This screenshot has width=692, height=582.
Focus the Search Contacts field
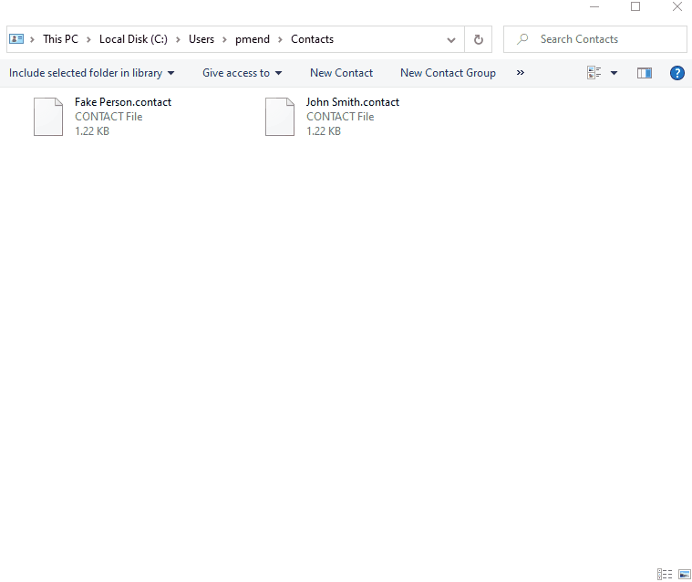595,39
